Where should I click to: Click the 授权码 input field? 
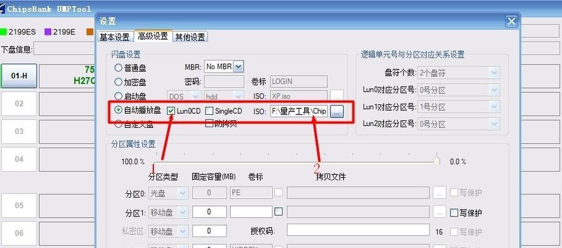(x=358, y=230)
